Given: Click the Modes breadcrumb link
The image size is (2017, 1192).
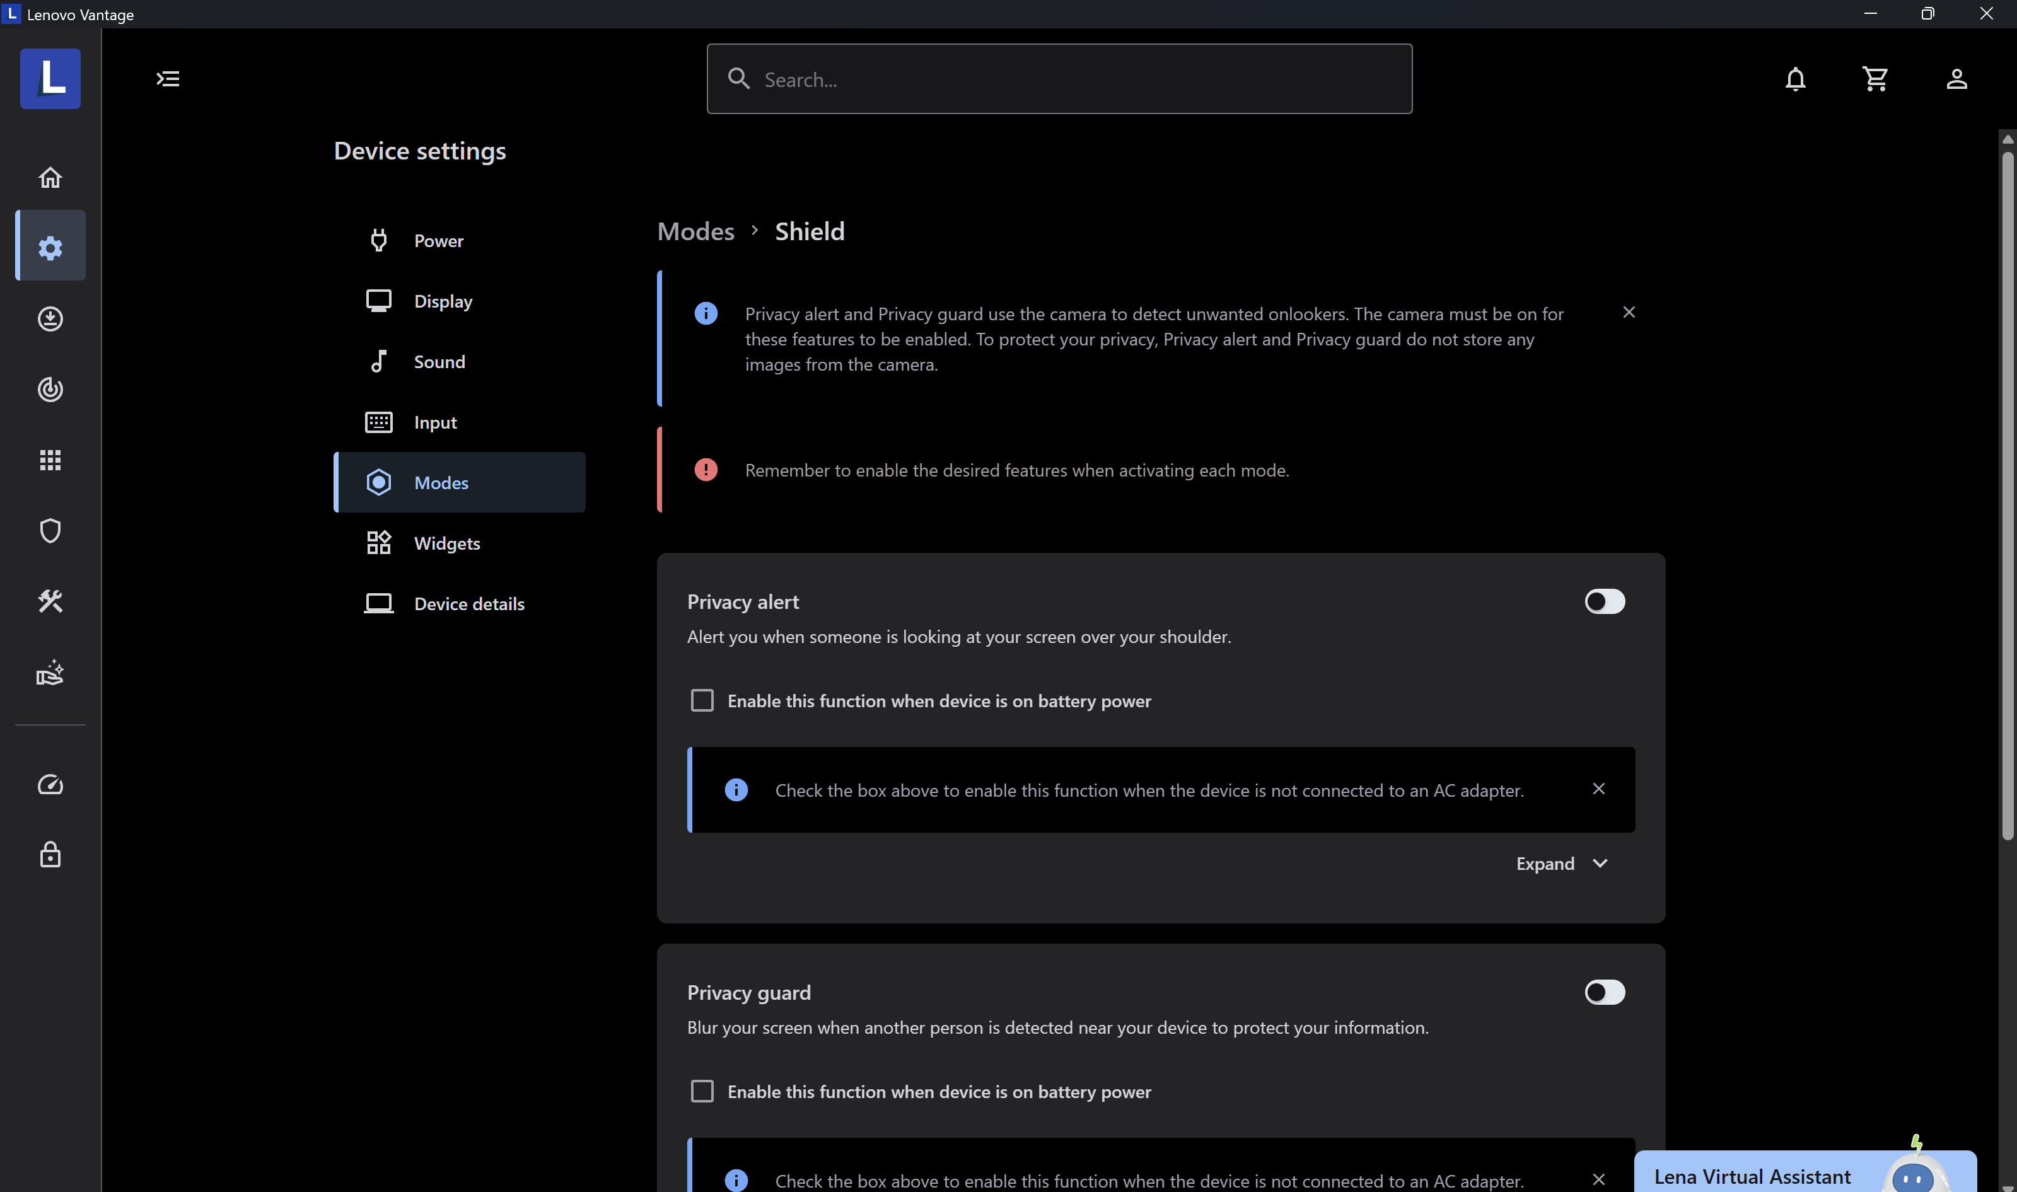Looking at the screenshot, I should tap(695, 231).
